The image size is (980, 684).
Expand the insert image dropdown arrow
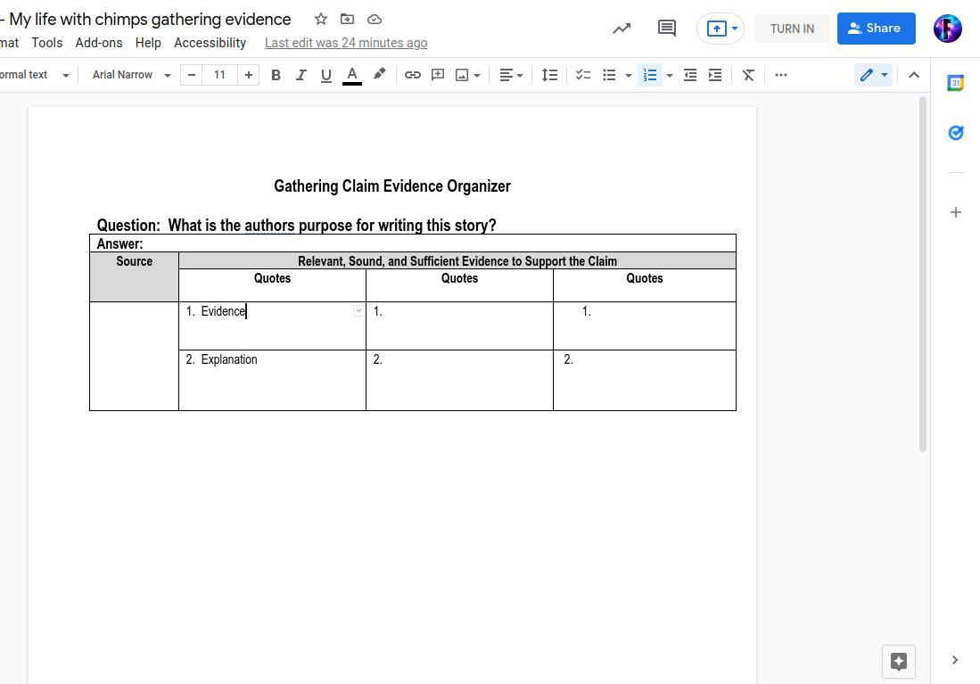click(x=477, y=76)
